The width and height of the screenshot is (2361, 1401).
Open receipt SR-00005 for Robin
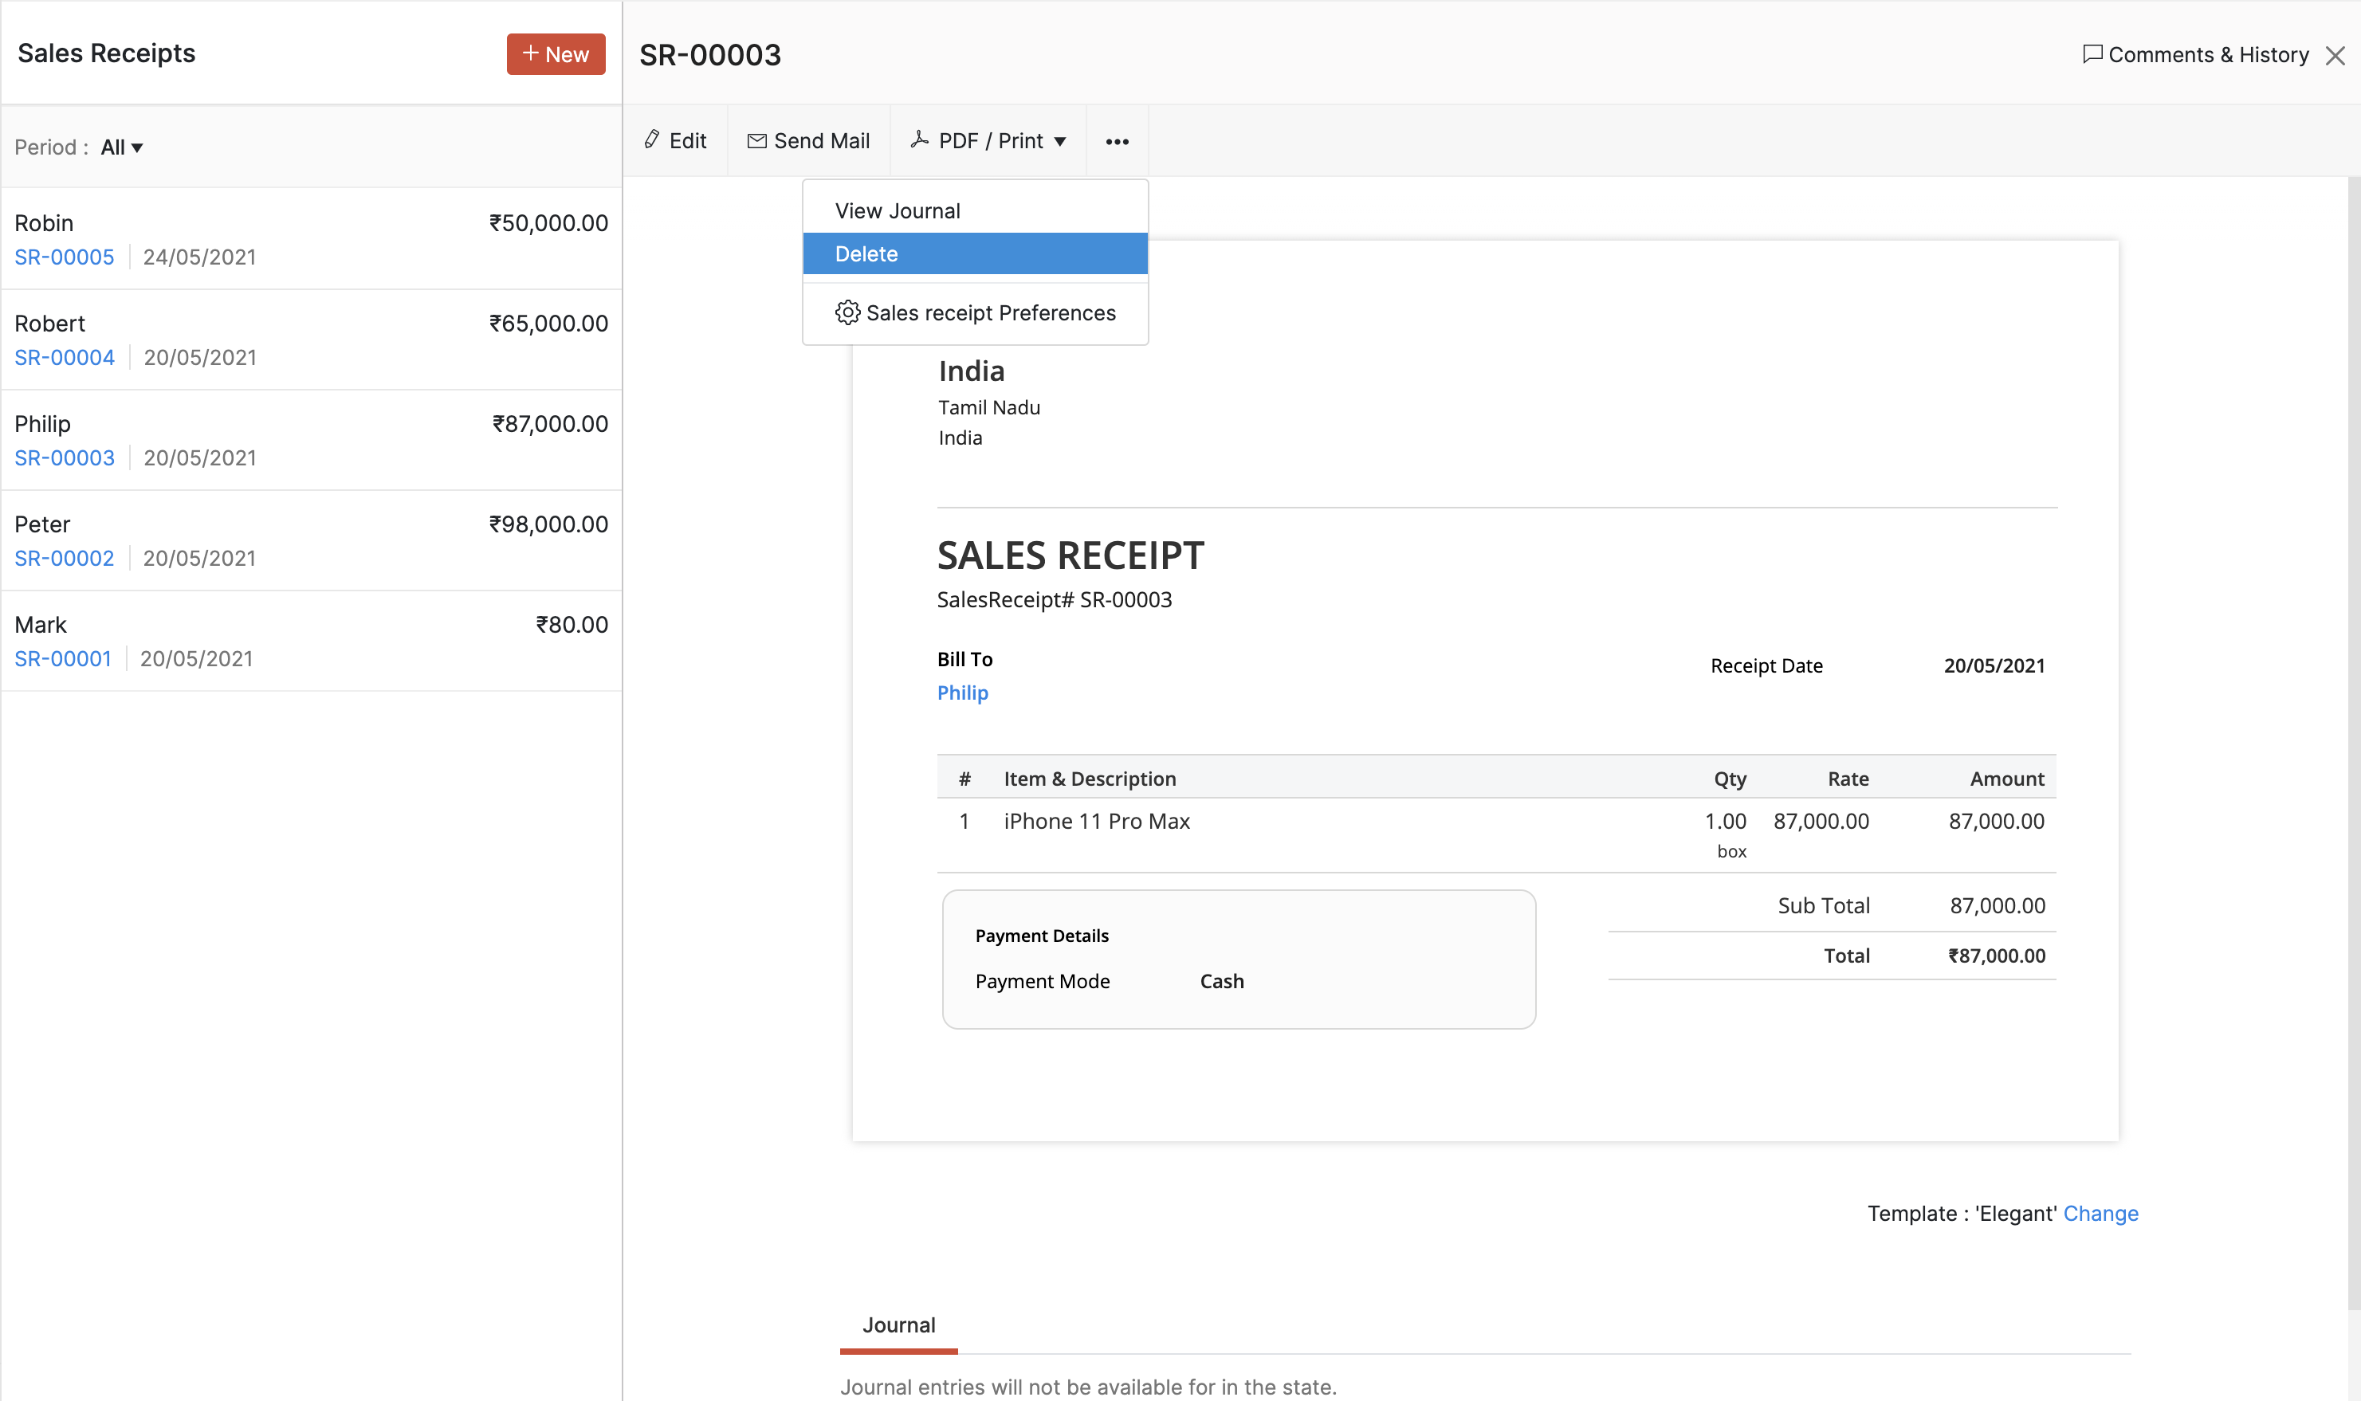coord(65,257)
